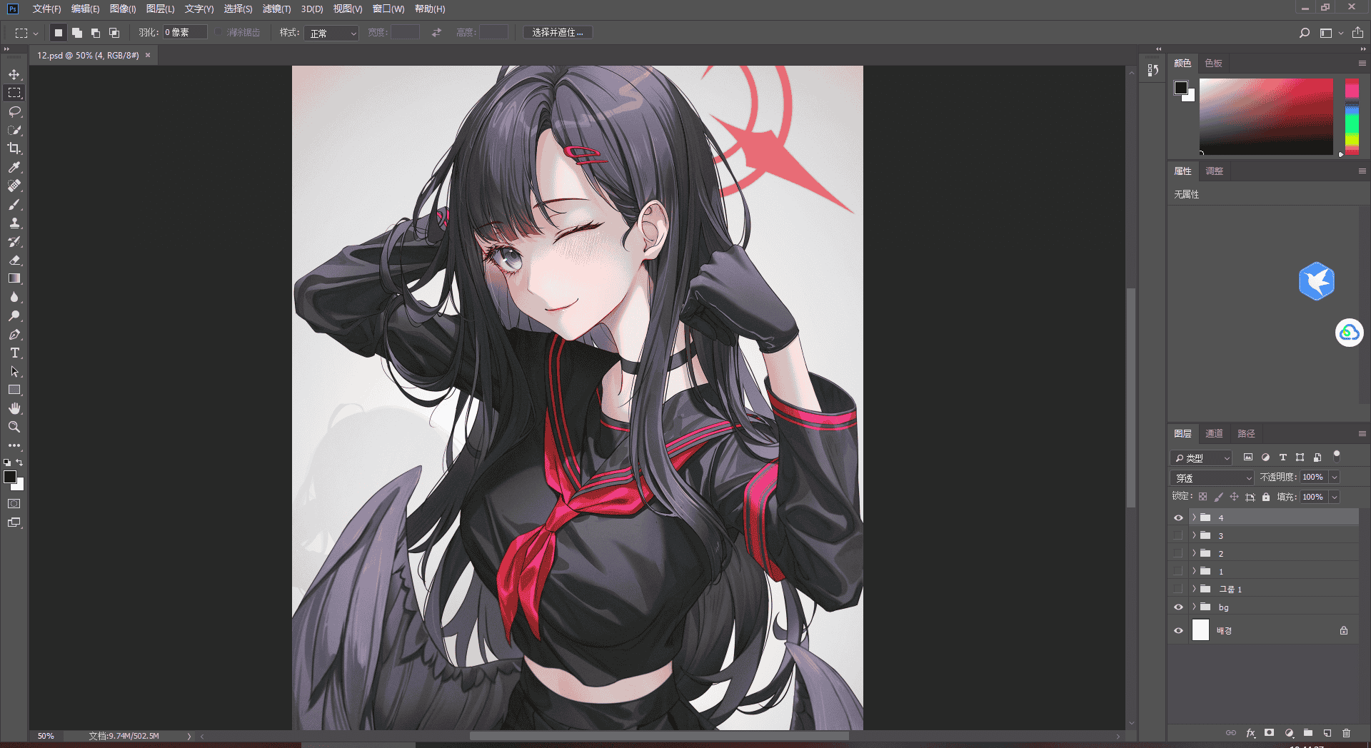
Task: Switch to the 调整 adjustments tab
Action: pyautogui.click(x=1214, y=171)
